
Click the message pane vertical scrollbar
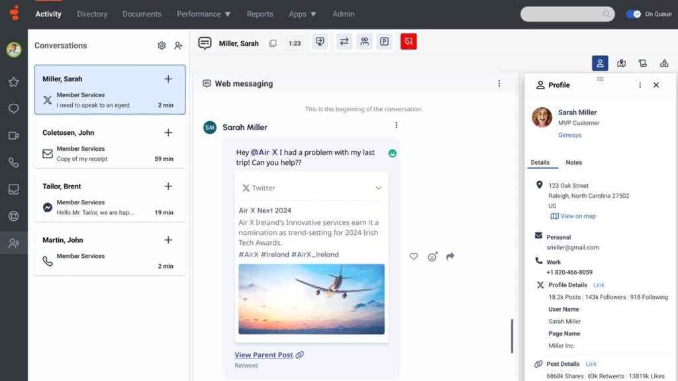pos(511,336)
